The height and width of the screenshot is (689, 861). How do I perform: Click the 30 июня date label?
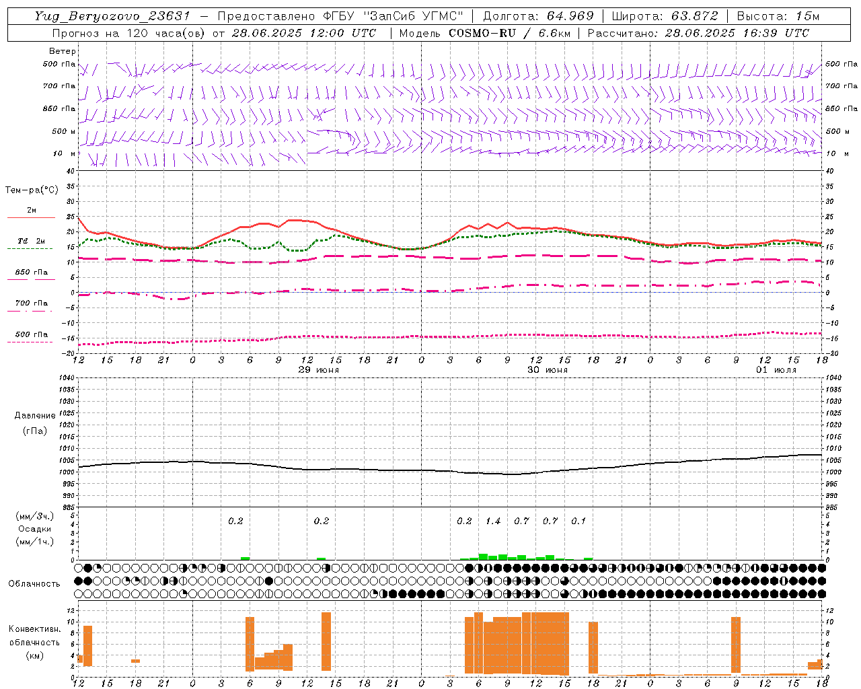click(x=548, y=370)
